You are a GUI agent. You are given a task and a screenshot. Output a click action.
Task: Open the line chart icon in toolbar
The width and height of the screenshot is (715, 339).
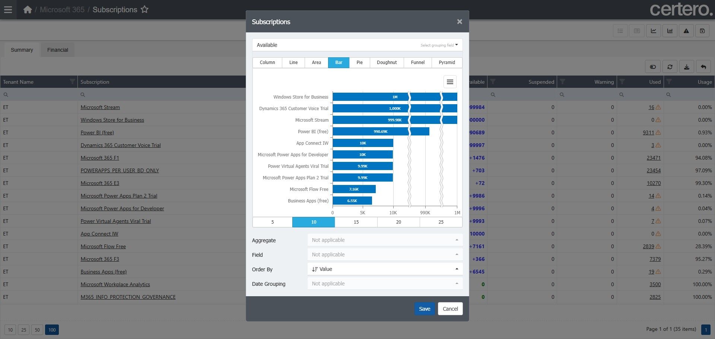[654, 31]
